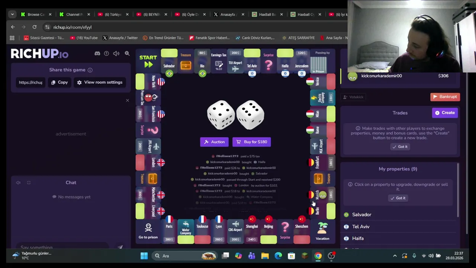
Task: Click the room URL field
Action: (31, 82)
